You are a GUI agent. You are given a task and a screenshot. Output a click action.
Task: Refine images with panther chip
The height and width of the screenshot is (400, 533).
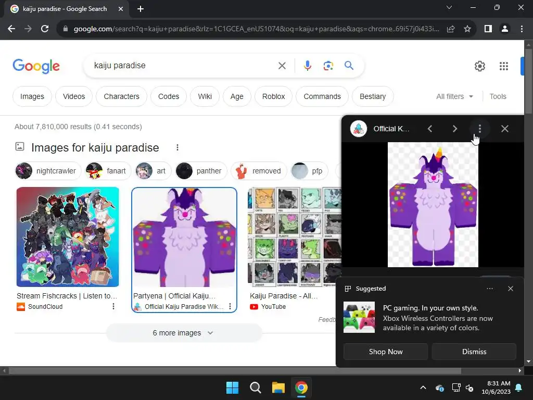[200, 171]
